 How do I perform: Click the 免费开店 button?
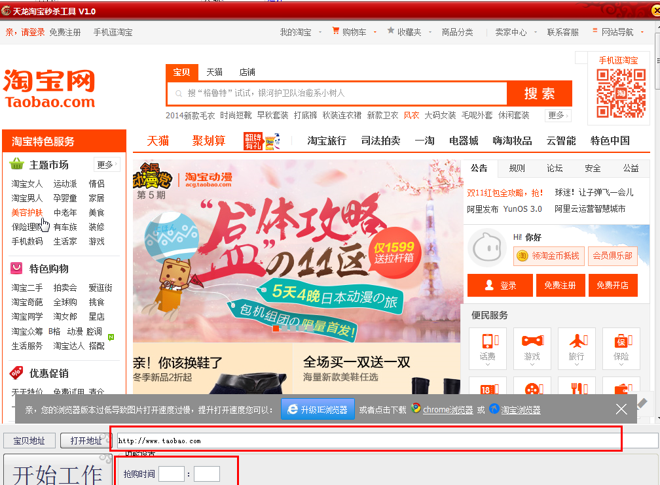click(613, 286)
